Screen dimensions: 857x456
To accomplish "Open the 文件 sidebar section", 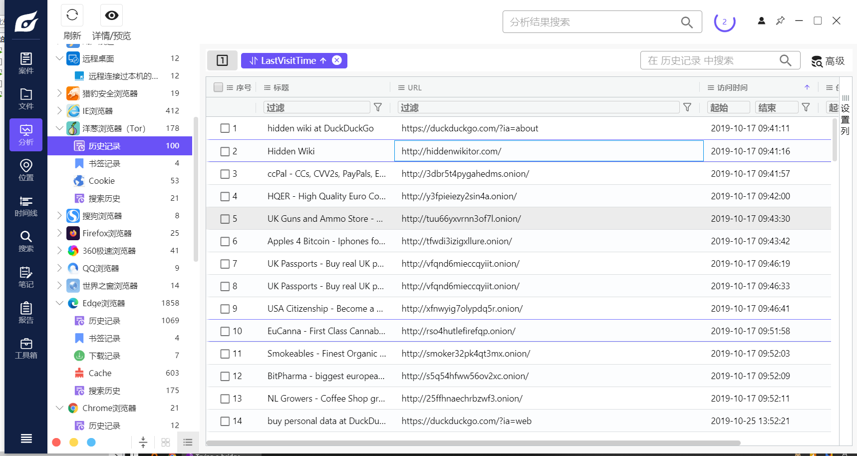I will 26,99.
